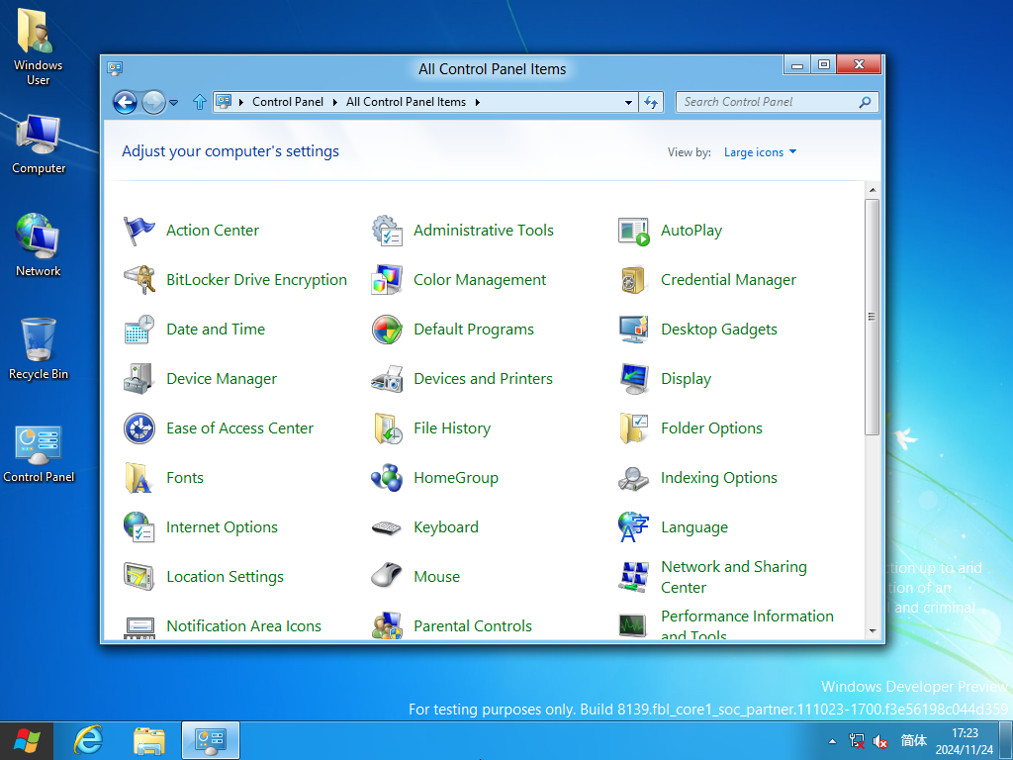Open the Device Manager link

click(x=222, y=379)
